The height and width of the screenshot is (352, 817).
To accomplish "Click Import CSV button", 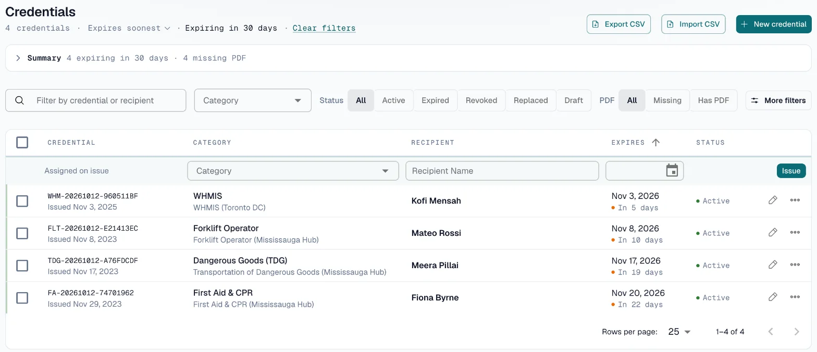I will point(694,24).
